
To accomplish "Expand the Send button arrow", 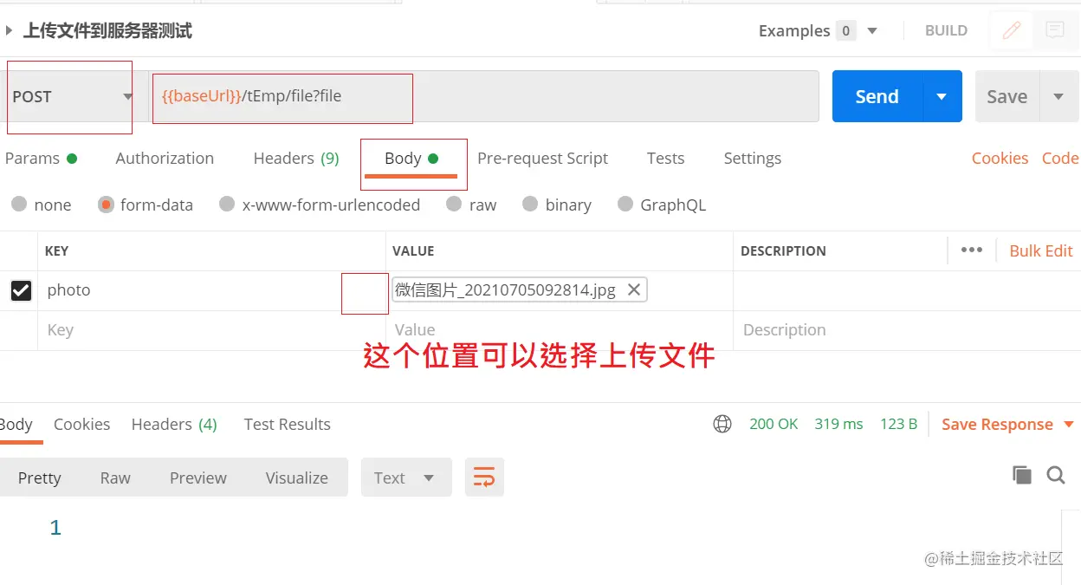I will click(x=942, y=96).
